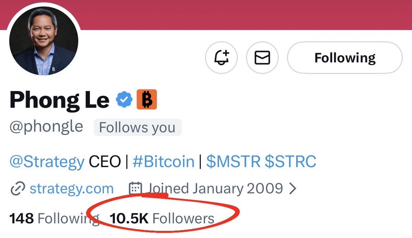
Task: View the 10.5K Followers list
Action: (162, 218)
